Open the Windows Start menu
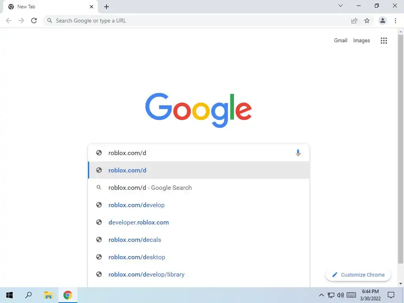 pyautogui.click(x=9, y=295)
